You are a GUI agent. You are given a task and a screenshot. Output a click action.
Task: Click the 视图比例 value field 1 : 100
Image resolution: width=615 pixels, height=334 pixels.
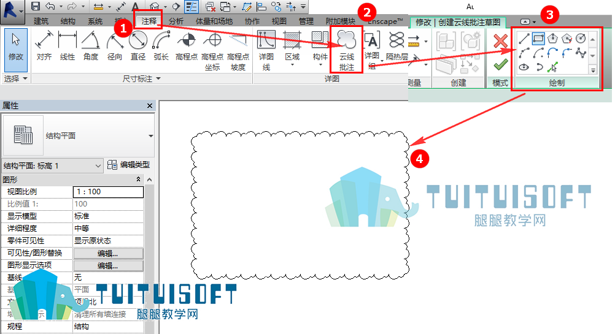pos(108,192)
